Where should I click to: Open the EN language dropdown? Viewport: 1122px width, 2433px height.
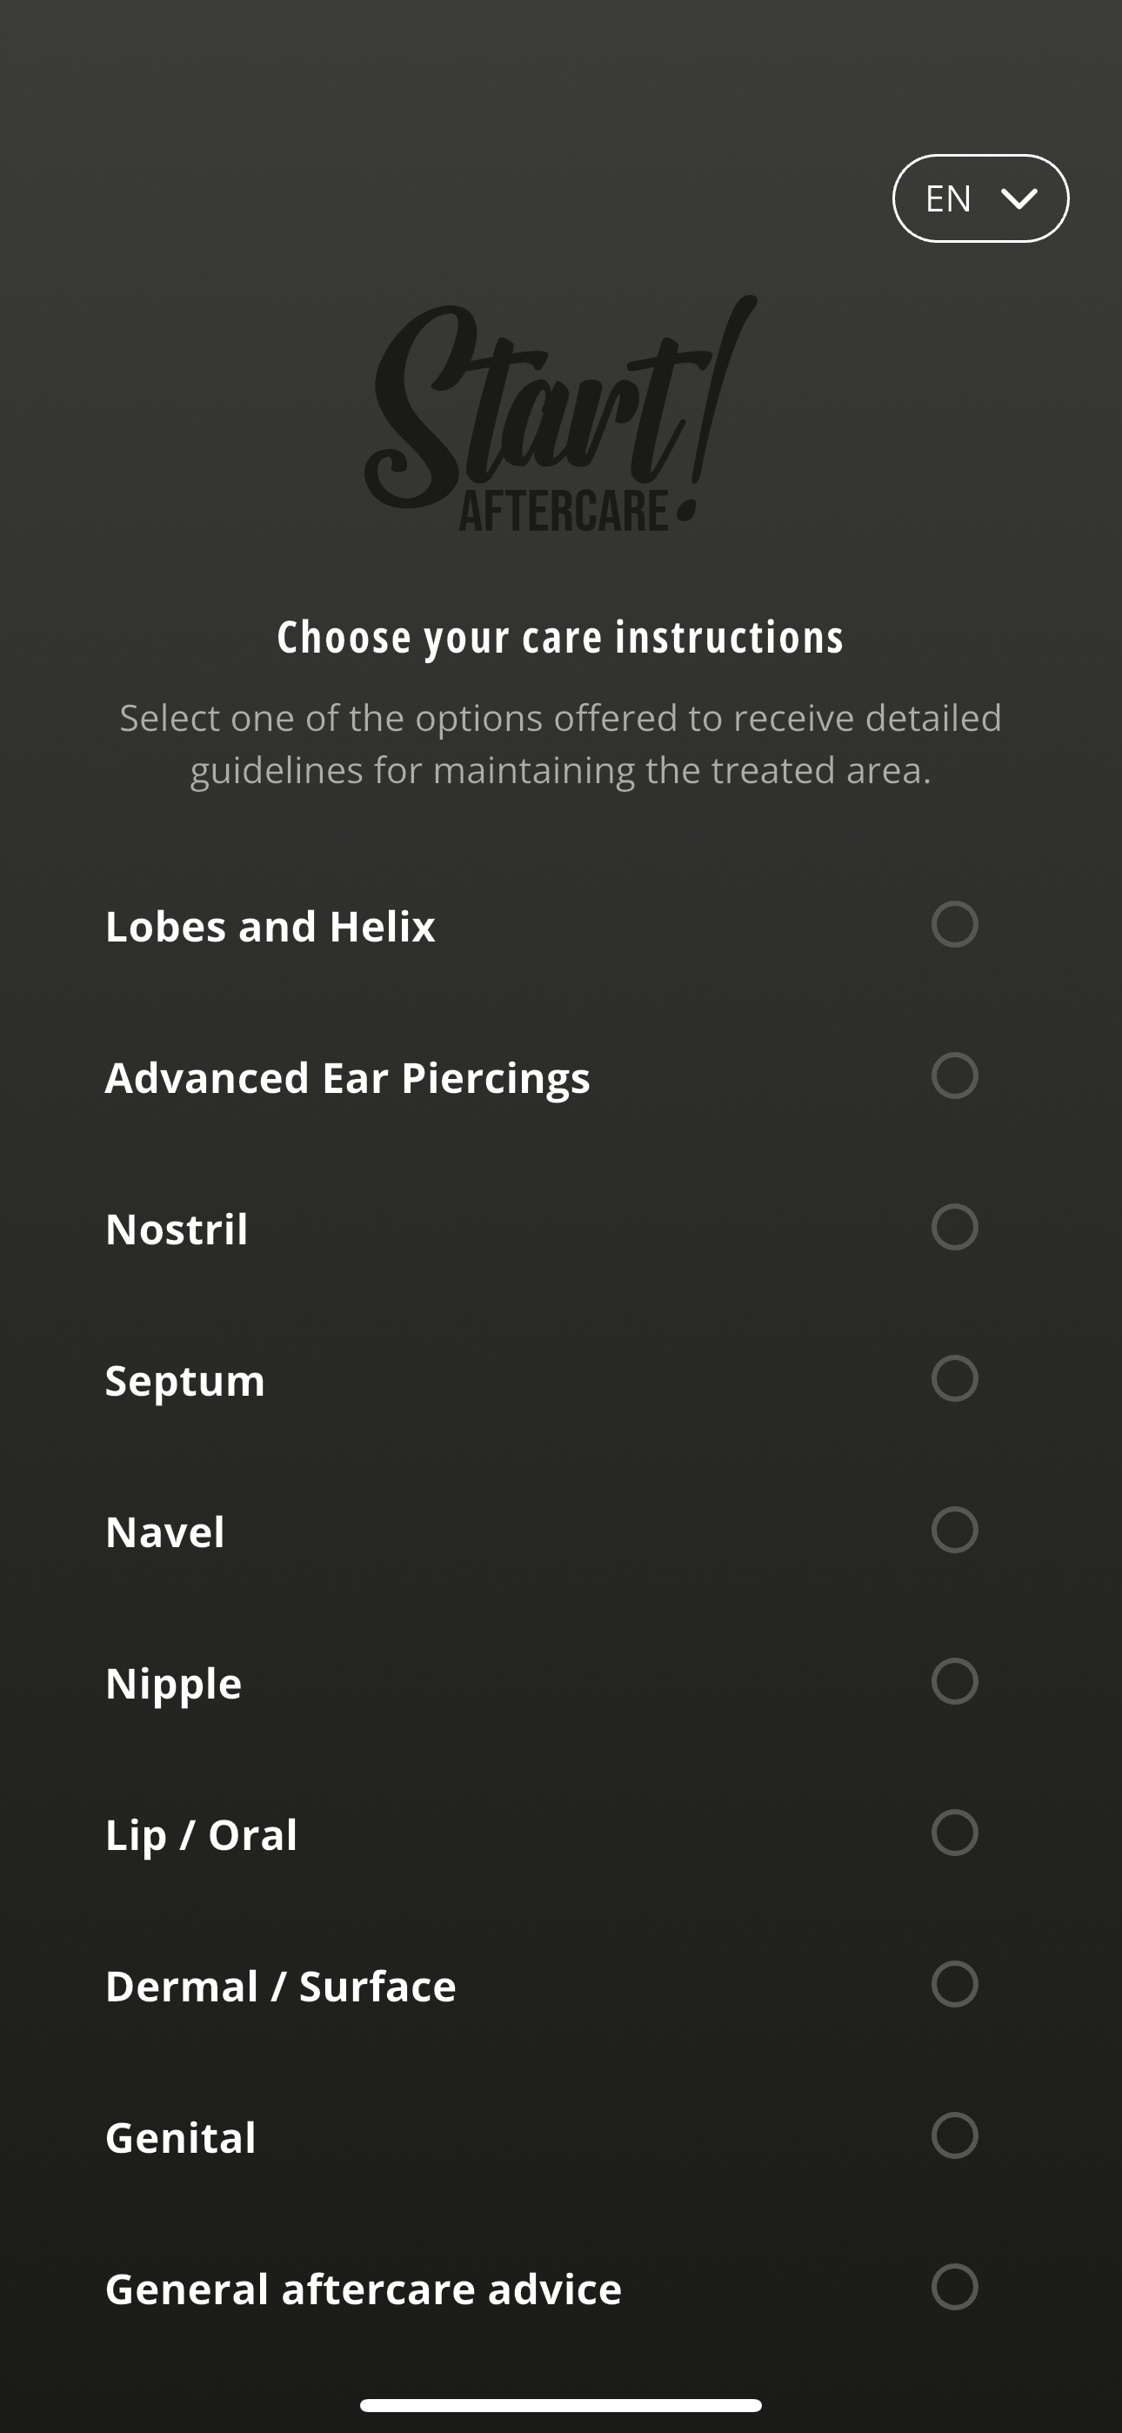(x=979, y=198)
